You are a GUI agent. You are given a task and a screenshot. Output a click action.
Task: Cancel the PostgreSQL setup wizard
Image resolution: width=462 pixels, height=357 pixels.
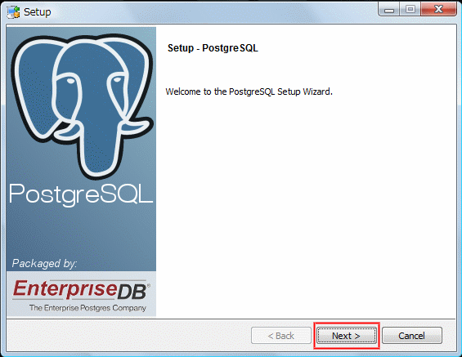412,336
